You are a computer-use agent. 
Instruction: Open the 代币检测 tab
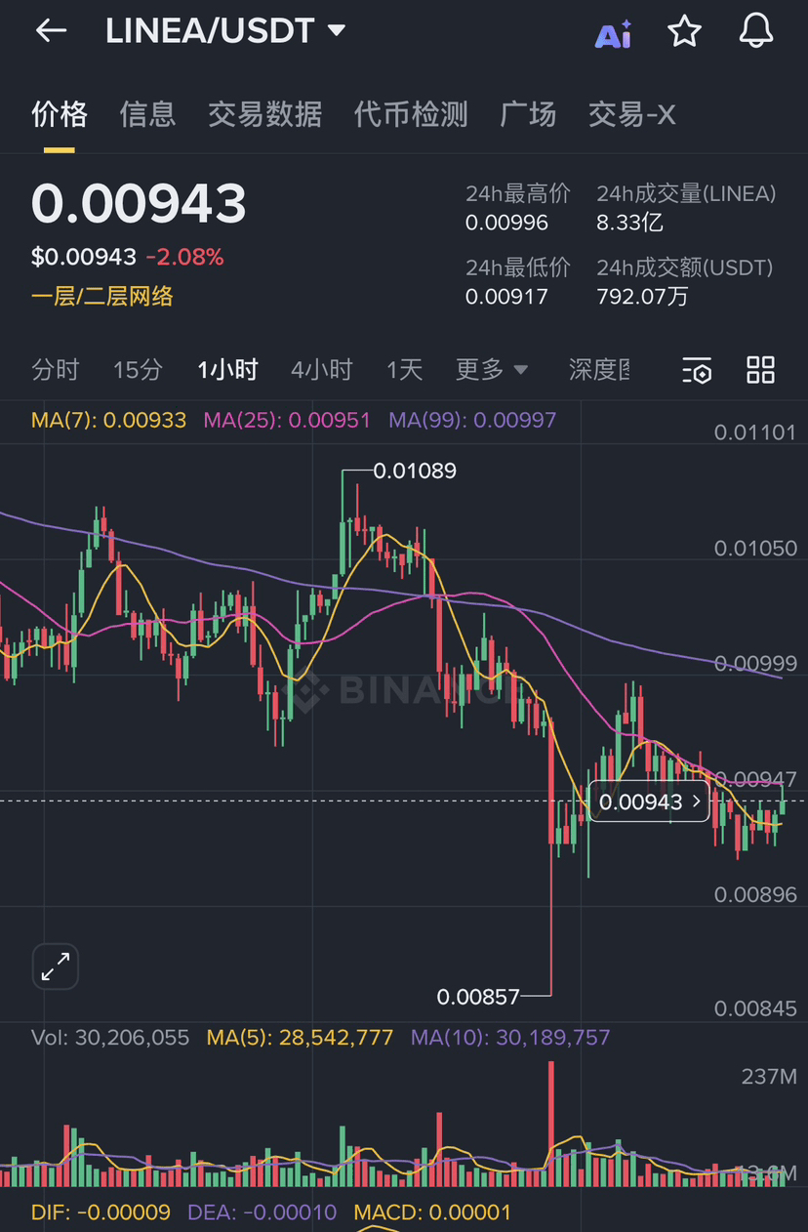click(411, 114)
